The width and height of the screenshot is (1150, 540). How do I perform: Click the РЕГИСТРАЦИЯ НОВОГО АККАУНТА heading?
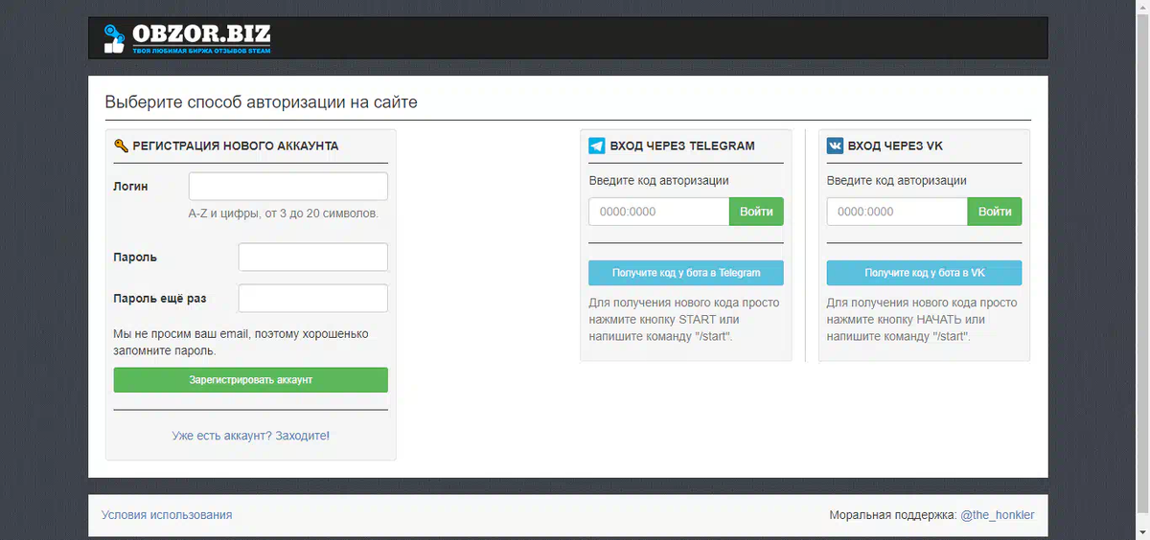point(235,146)
